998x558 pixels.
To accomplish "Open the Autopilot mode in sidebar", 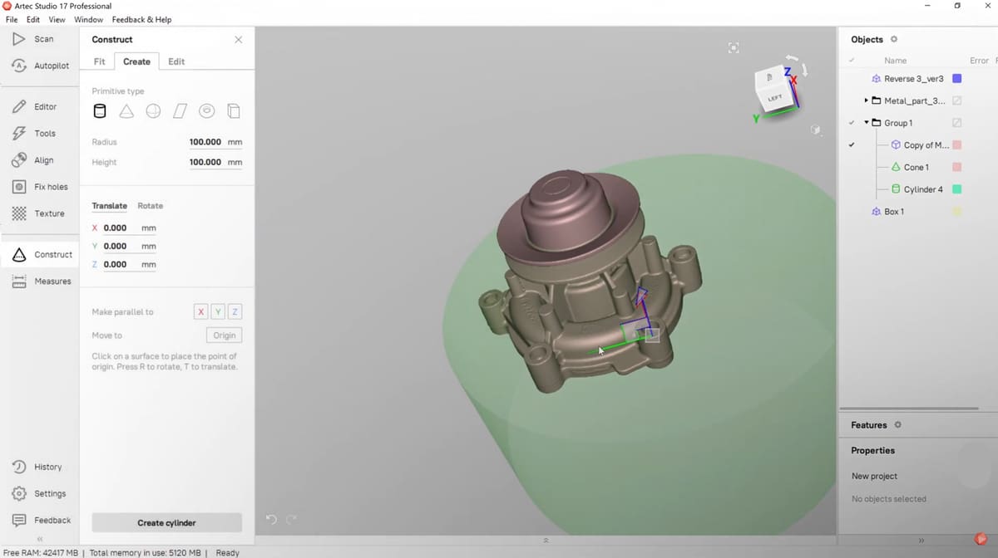I will [39, 66].
